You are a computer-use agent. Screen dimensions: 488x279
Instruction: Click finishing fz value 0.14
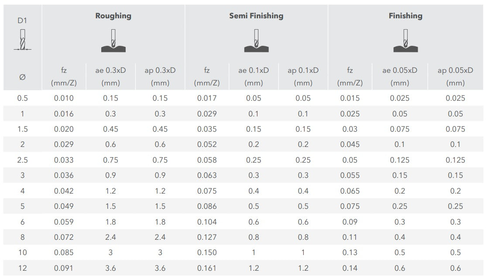pos(350,268)
